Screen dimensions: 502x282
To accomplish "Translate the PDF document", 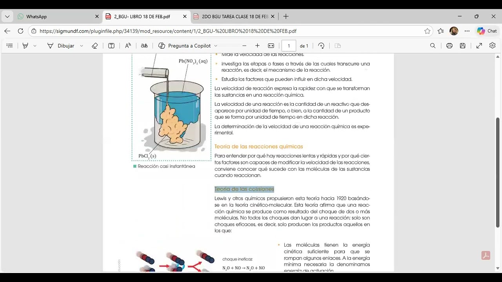I will 144,46.
